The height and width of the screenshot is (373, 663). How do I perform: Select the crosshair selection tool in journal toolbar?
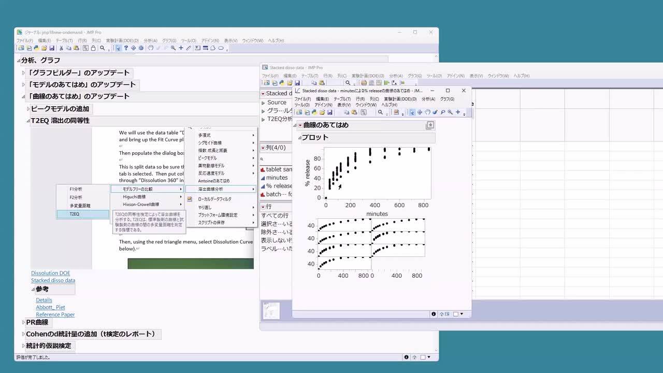point(133,48)
